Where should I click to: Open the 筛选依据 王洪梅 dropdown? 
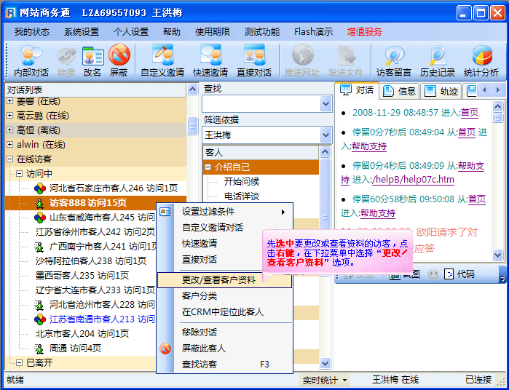[x=325, y=135]
